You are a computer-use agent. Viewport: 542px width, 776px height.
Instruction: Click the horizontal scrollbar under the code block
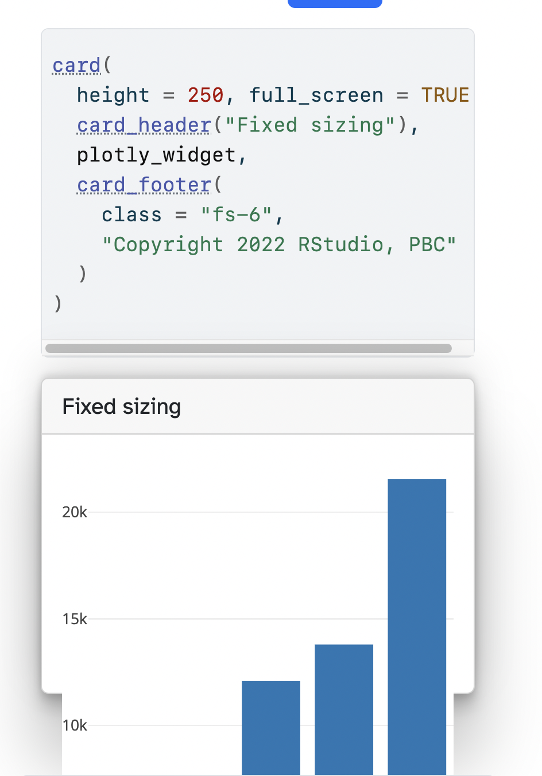[249, 348]
